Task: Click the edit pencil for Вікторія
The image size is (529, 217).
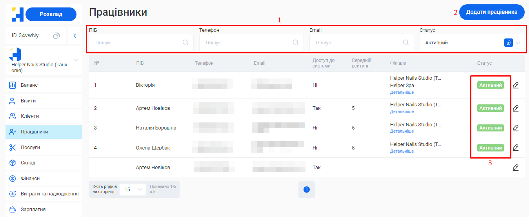Action: (x=516, y=85)
